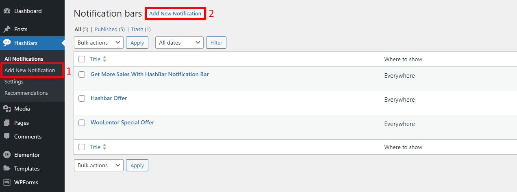Image resolution: width=517 pixels, height=192 pixels.
Task: Click the WPForms icon in sidebar
Action: click(7, 182)
